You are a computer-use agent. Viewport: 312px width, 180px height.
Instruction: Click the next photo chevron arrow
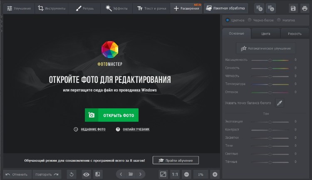click(141, 174)
